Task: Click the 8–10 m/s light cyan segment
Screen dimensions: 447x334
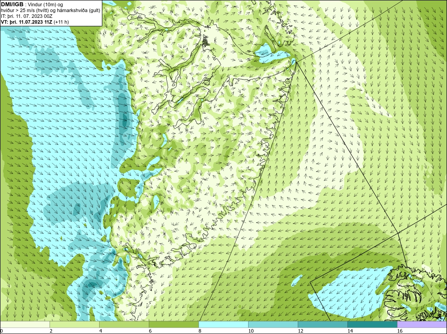Action: point(223,324)
